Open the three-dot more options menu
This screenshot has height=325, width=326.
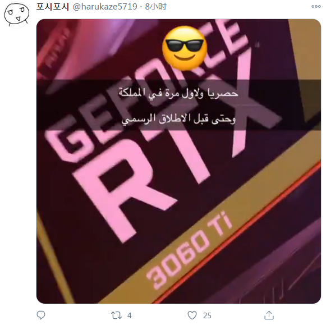tap(316, 7)
